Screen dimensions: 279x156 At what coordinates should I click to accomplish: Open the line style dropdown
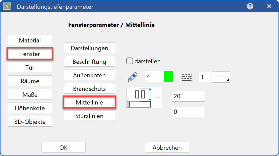(x=221, y=77)
